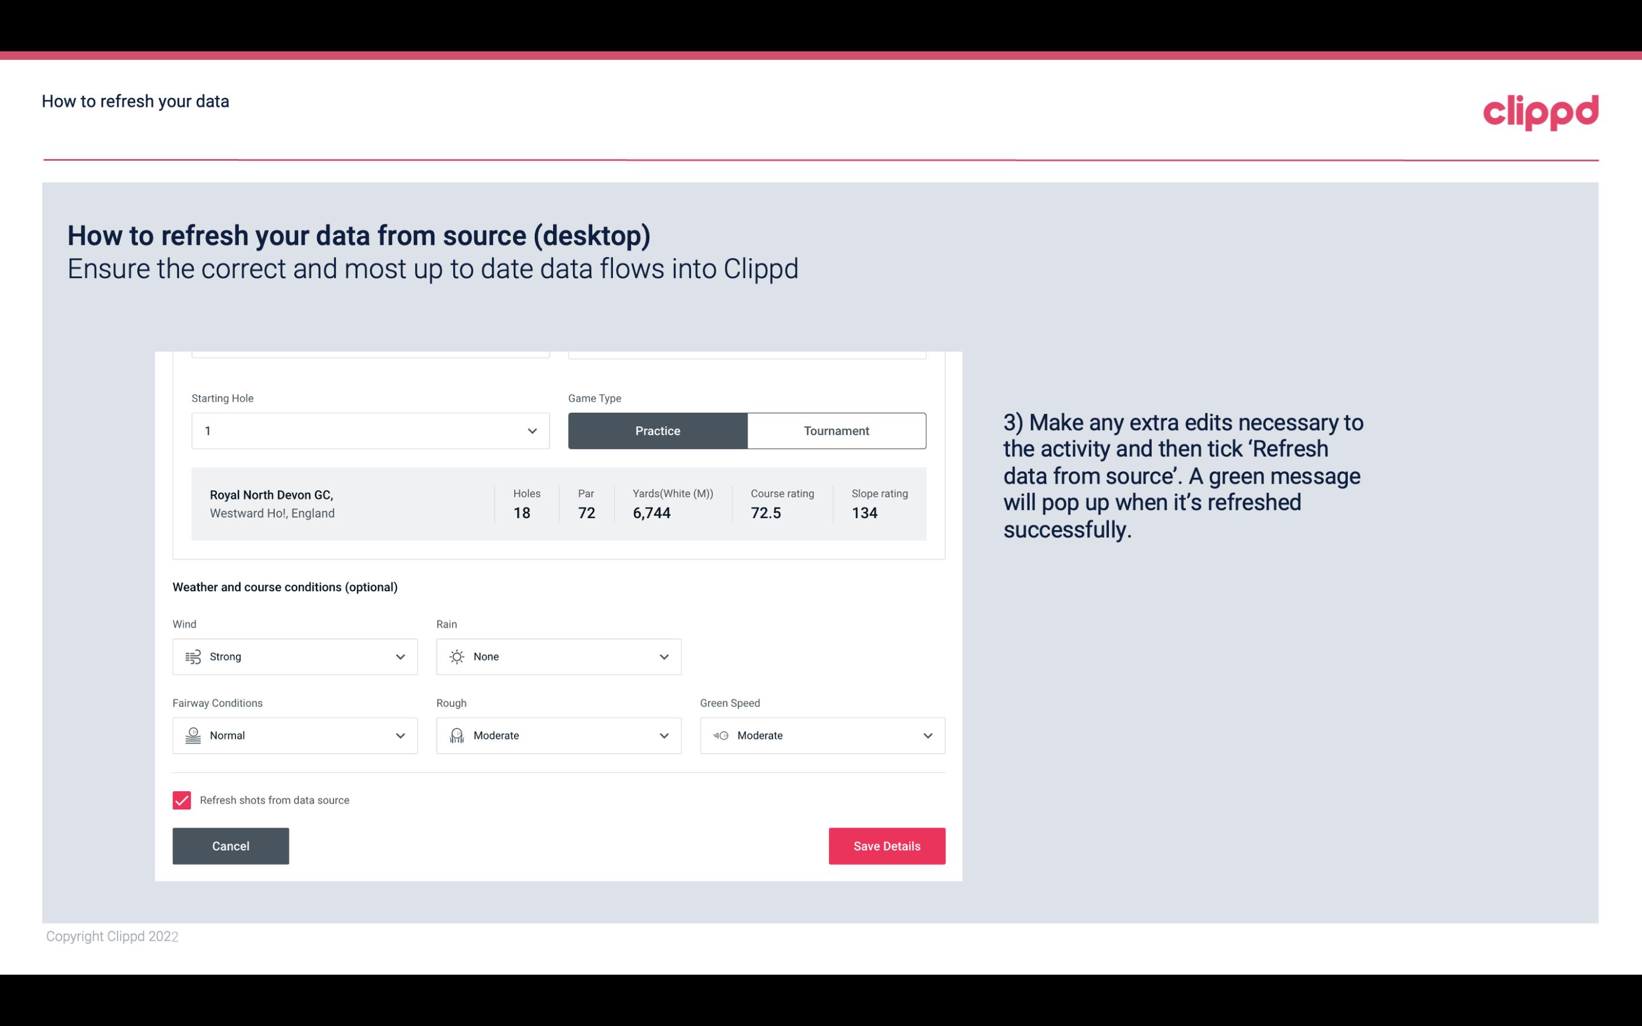Click the Royal North Devon GC course entry
The height and width of the screenshot is (1026, 1642).
tap(558, 502)
